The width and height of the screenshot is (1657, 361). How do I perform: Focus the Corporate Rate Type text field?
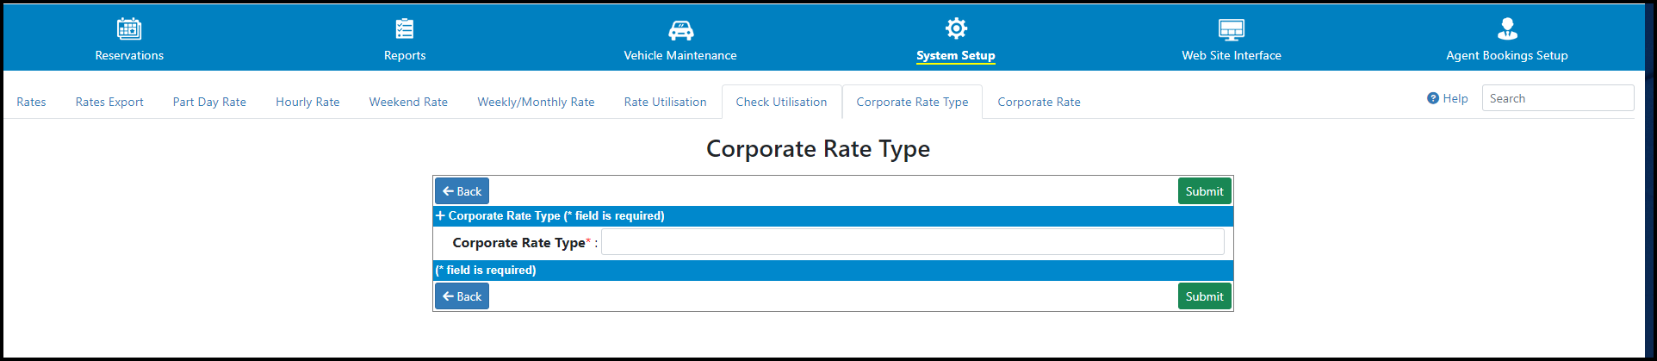click(912, 242)
